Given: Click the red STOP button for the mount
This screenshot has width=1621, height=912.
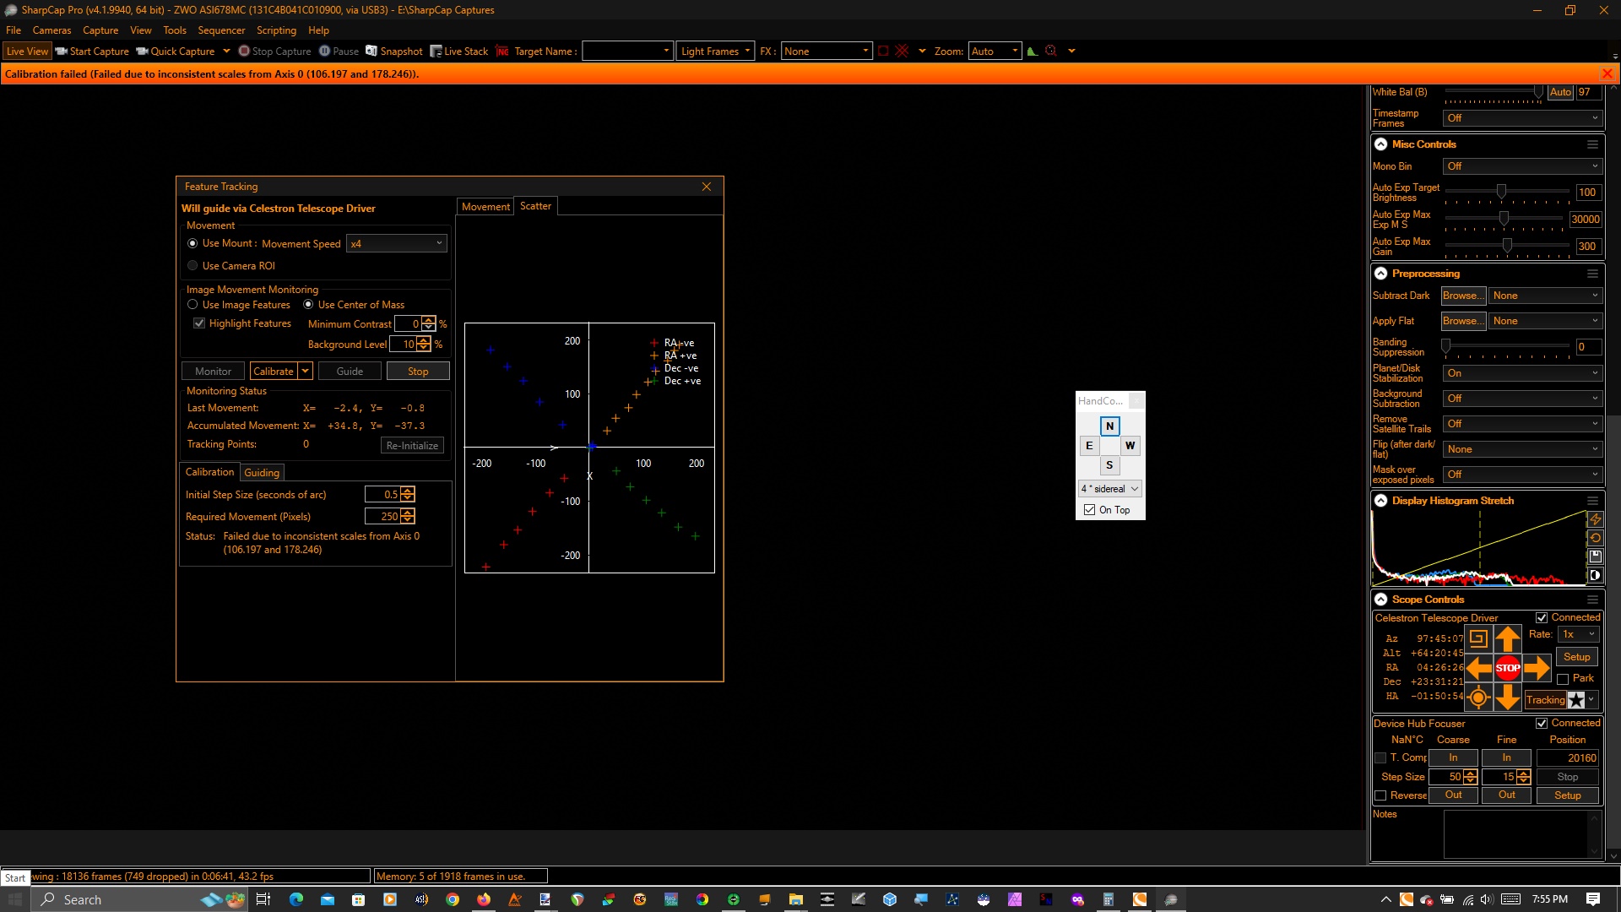Looking at the screenshot, I should pyautogui.click(x=1508, y=668).
